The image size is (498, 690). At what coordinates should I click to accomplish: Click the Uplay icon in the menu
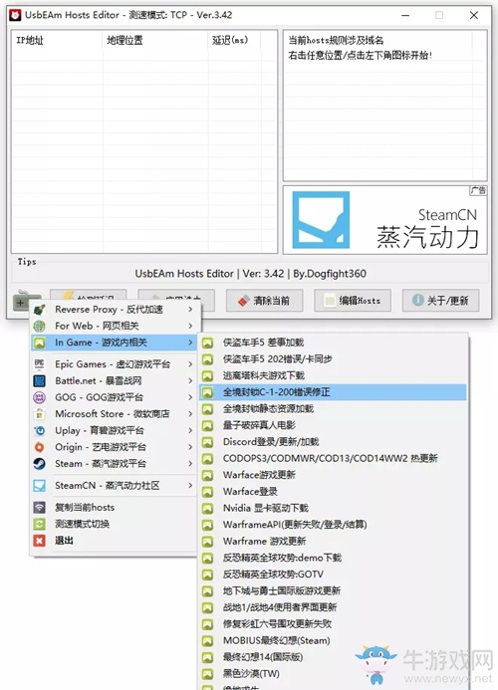coord(39,430)
